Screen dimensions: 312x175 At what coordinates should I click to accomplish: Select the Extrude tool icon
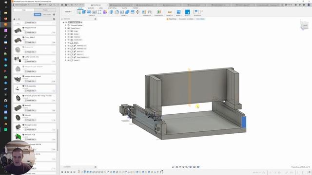[x=84, y=12]
